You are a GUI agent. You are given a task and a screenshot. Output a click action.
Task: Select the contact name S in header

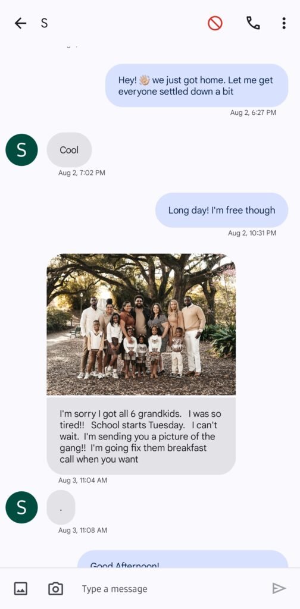coord(44,23)
